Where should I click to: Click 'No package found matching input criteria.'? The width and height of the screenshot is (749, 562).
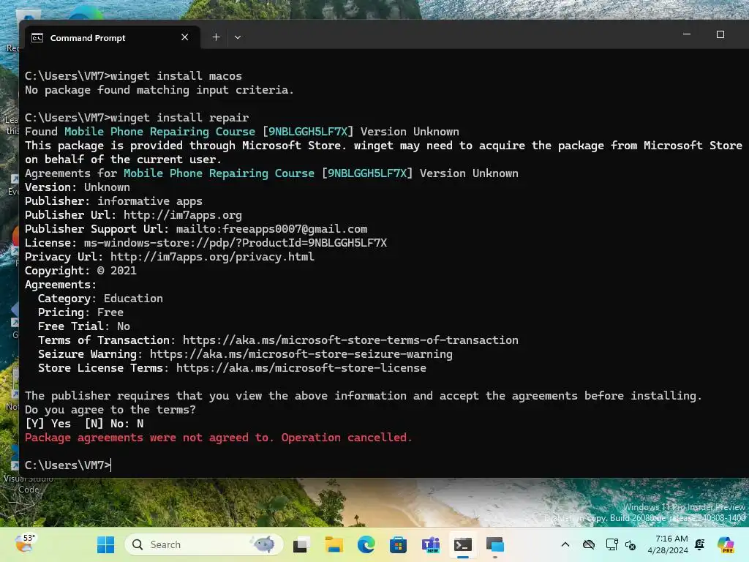(x=159, y=90)
